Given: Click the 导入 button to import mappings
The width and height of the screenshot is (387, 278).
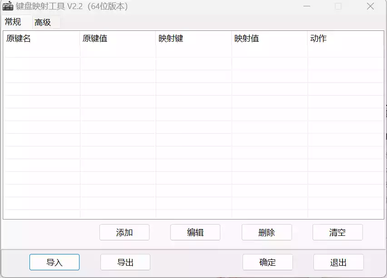Looking at the screenshot, I should 55,262.
